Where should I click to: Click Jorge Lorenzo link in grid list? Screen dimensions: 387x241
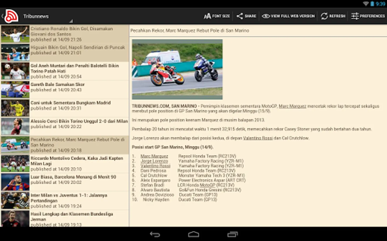[x=154, y=161]
